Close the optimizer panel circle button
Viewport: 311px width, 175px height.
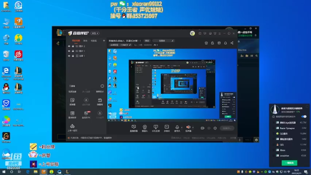[x=307, y=107]
